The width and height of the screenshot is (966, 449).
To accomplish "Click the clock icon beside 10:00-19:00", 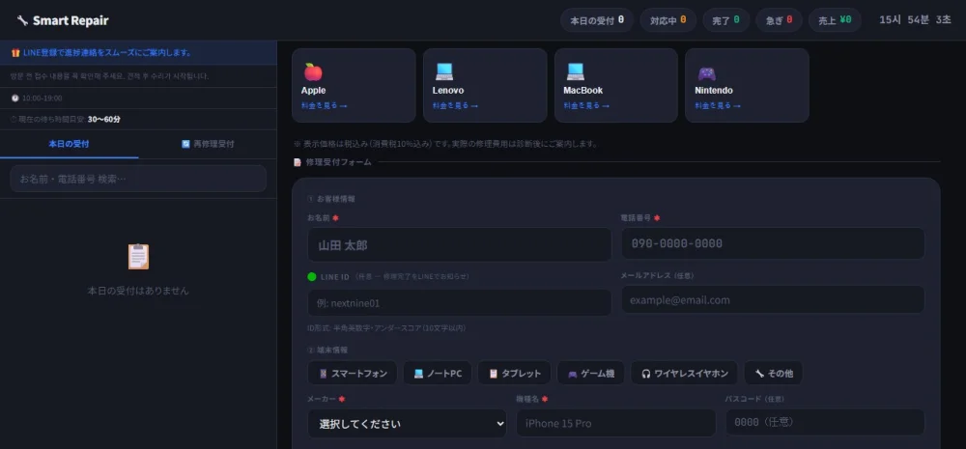I will 14,98.
